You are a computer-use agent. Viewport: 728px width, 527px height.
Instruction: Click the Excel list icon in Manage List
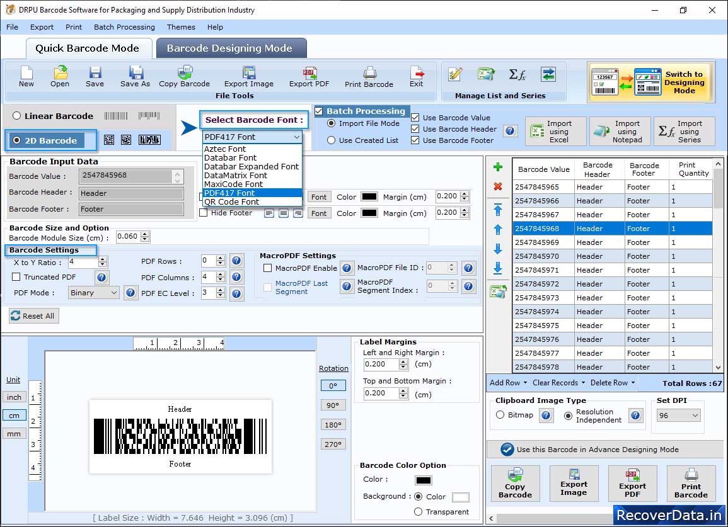[x=486, y=74]
